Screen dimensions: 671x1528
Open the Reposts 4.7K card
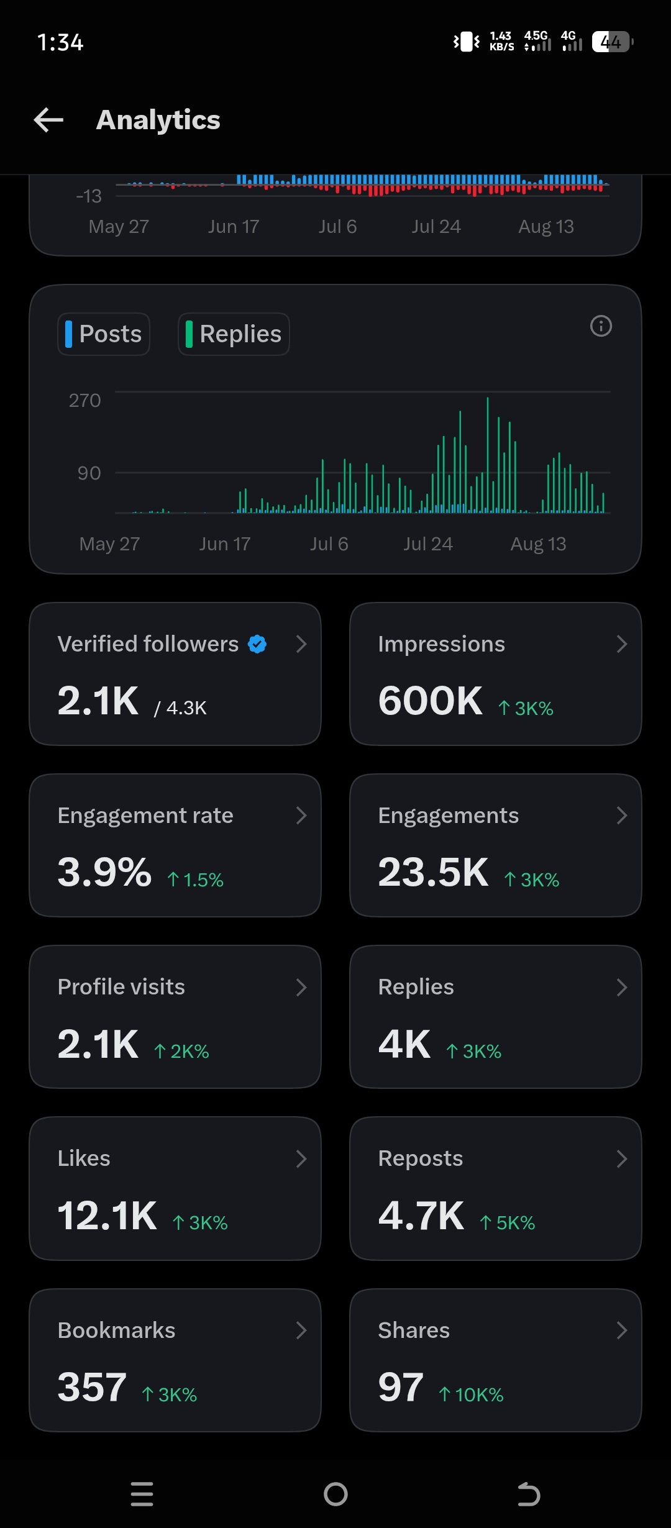point(496,1188)
